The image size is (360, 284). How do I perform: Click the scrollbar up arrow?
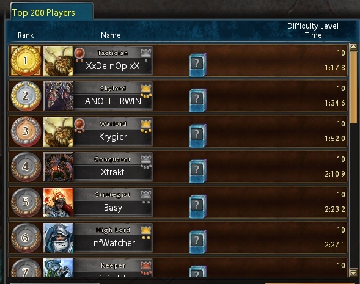353,47
